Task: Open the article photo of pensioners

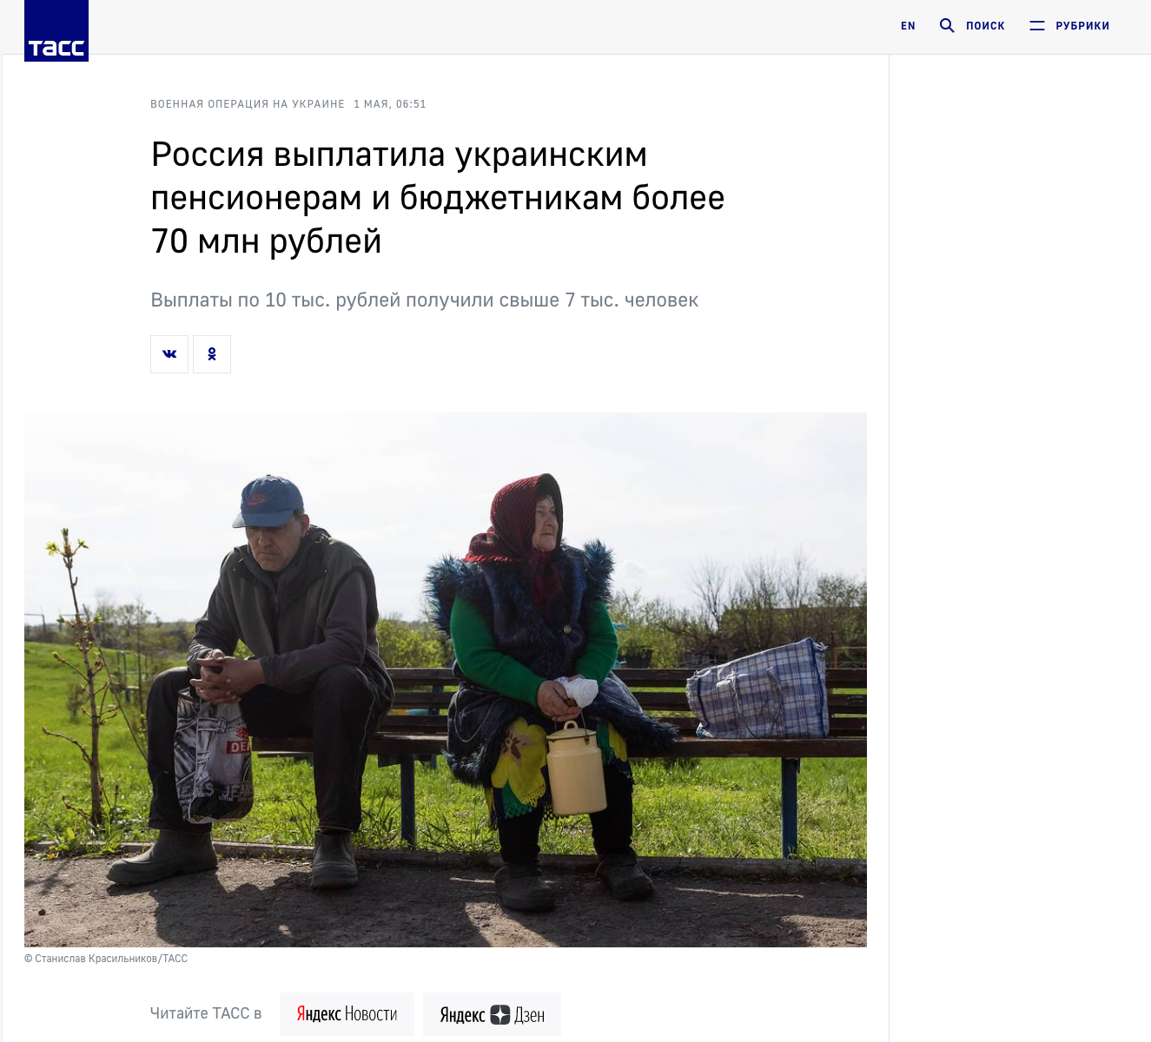Action: (446, 680)
